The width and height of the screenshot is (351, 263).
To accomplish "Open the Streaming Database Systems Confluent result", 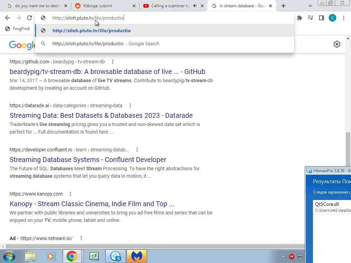I will [x=88, y=160].
